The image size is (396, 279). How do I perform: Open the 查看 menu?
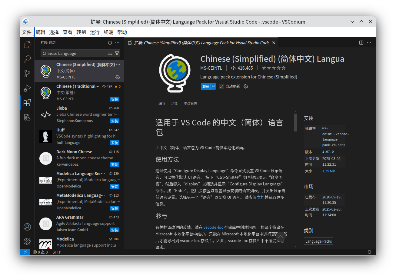(68, 32)
